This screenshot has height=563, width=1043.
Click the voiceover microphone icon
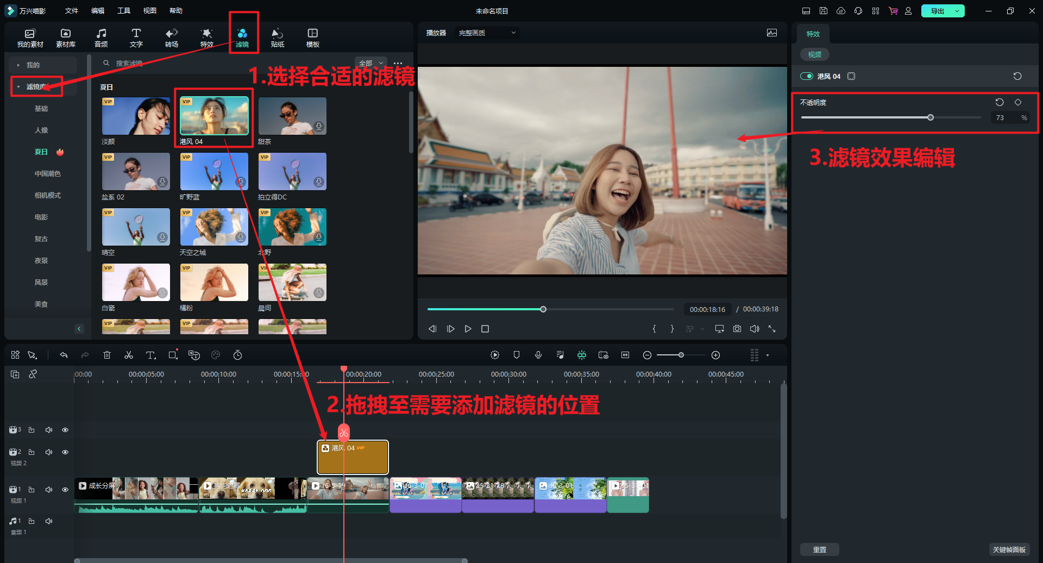coord(538,355)
